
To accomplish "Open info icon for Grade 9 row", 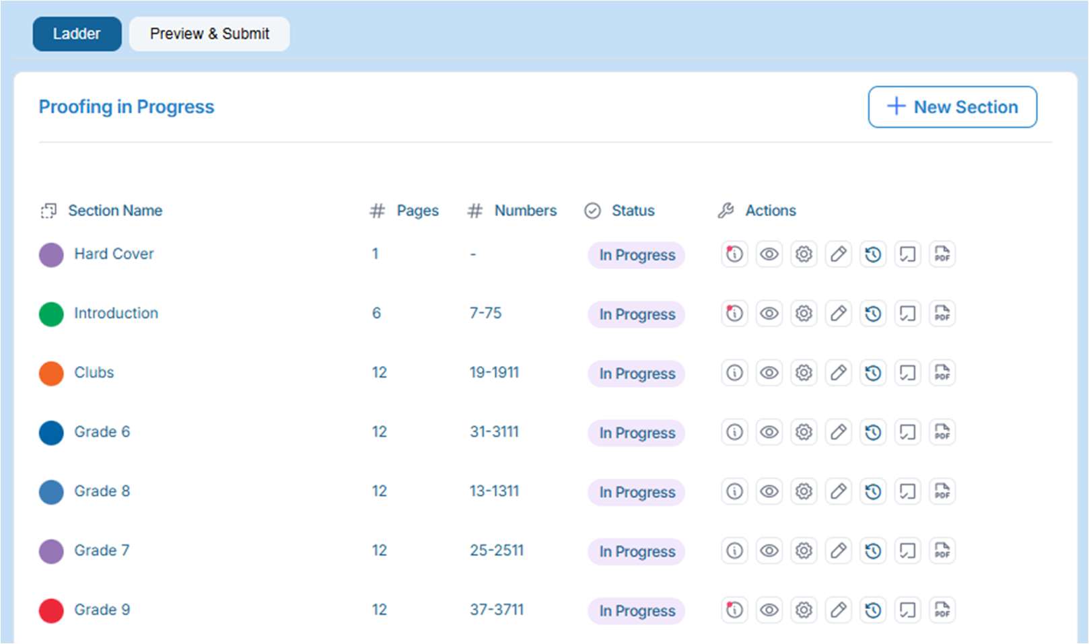I will 734,610.
